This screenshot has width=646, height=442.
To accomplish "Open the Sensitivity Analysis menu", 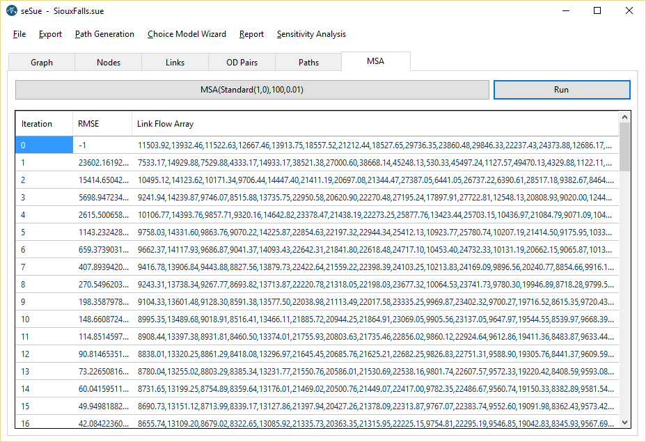I will point(311,34).
